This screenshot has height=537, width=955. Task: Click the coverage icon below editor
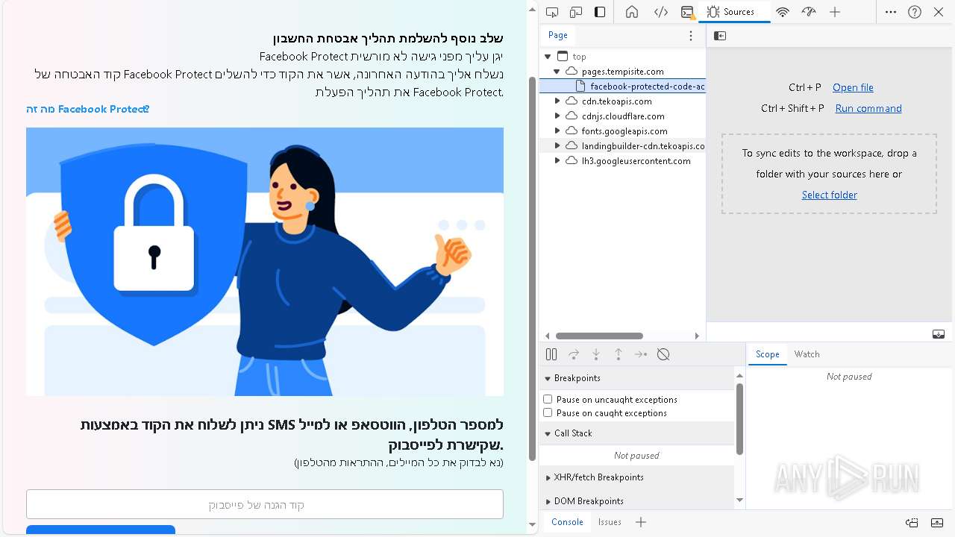tap(939, 334)
